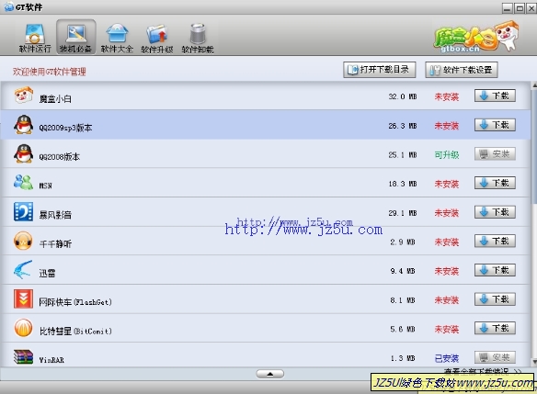Select the 千千静听 row name

[55, 244]
